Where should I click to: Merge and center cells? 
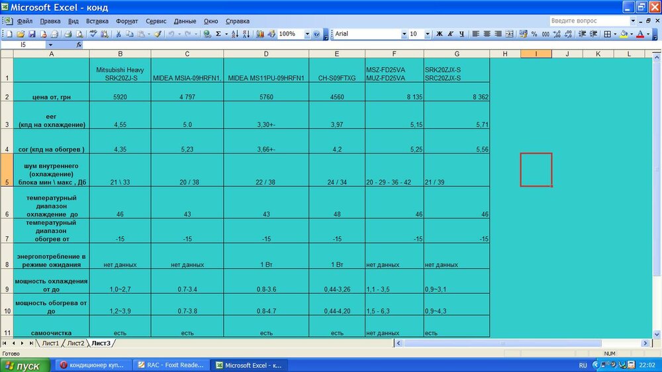(x=509, y=34)
